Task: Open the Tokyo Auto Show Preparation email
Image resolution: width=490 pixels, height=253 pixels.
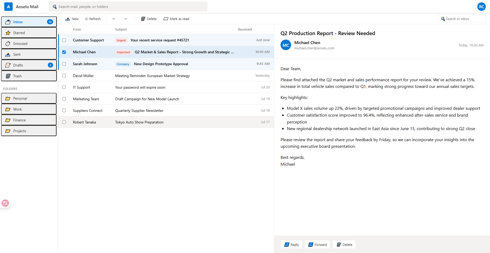Action: pos(139,122)
